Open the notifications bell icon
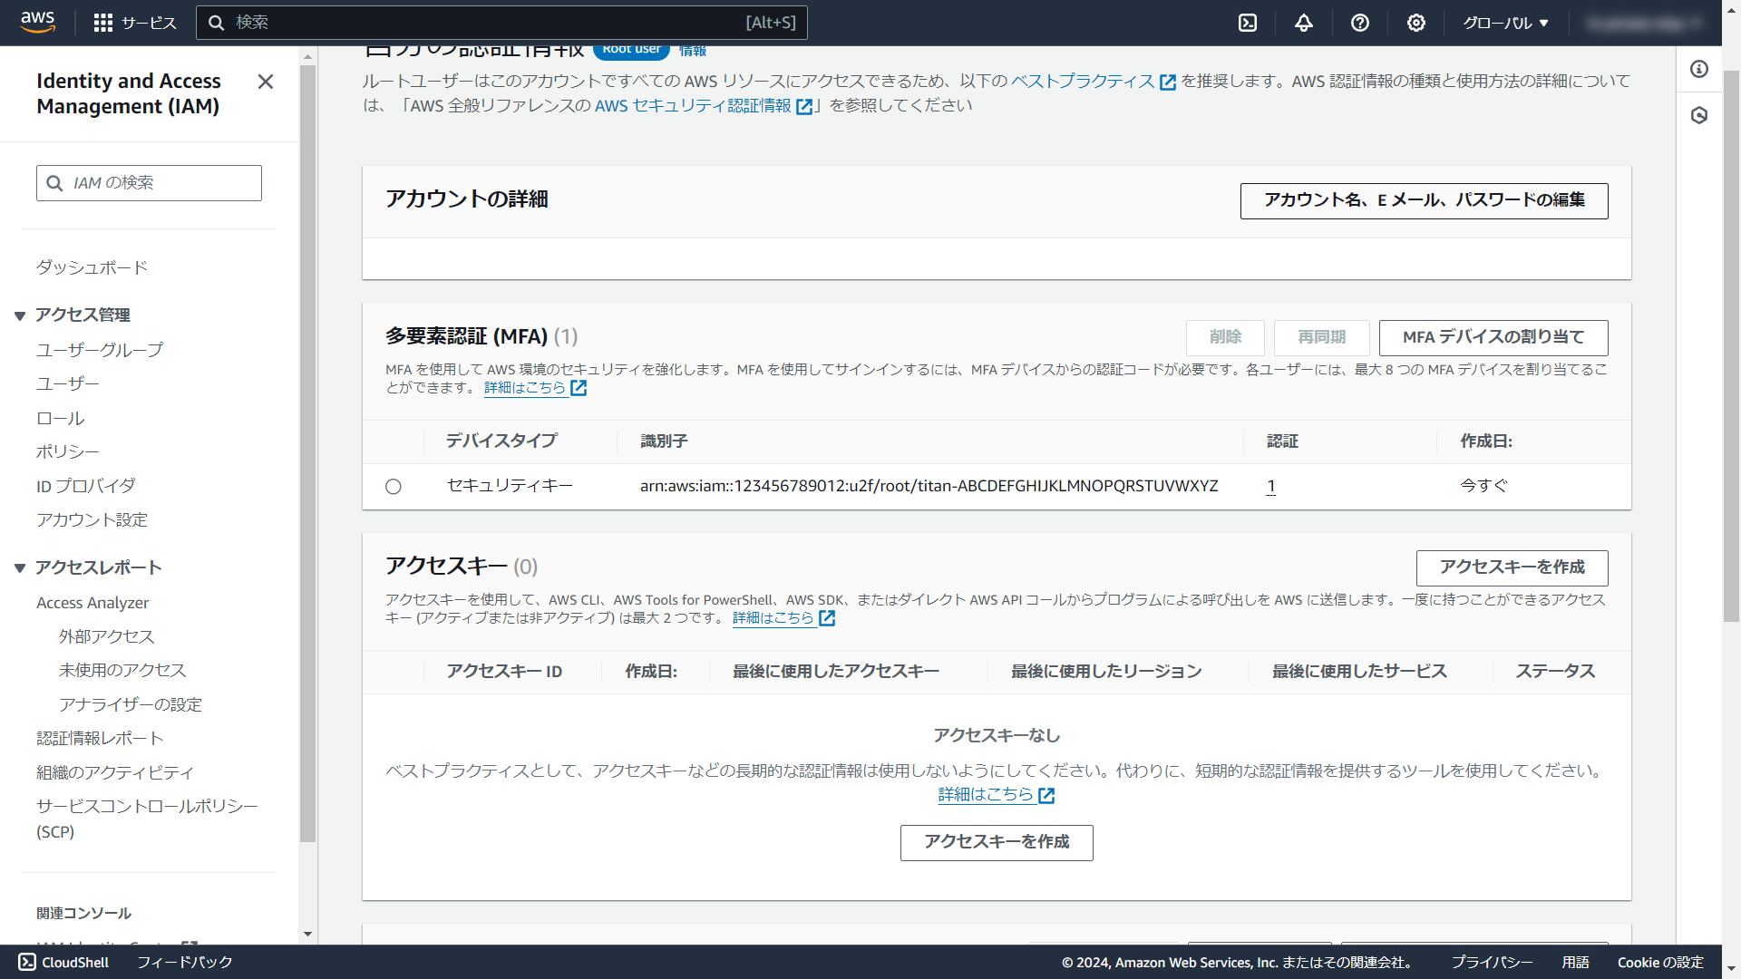Screen dimensions: 1741x979 [x=1304, y=23]
